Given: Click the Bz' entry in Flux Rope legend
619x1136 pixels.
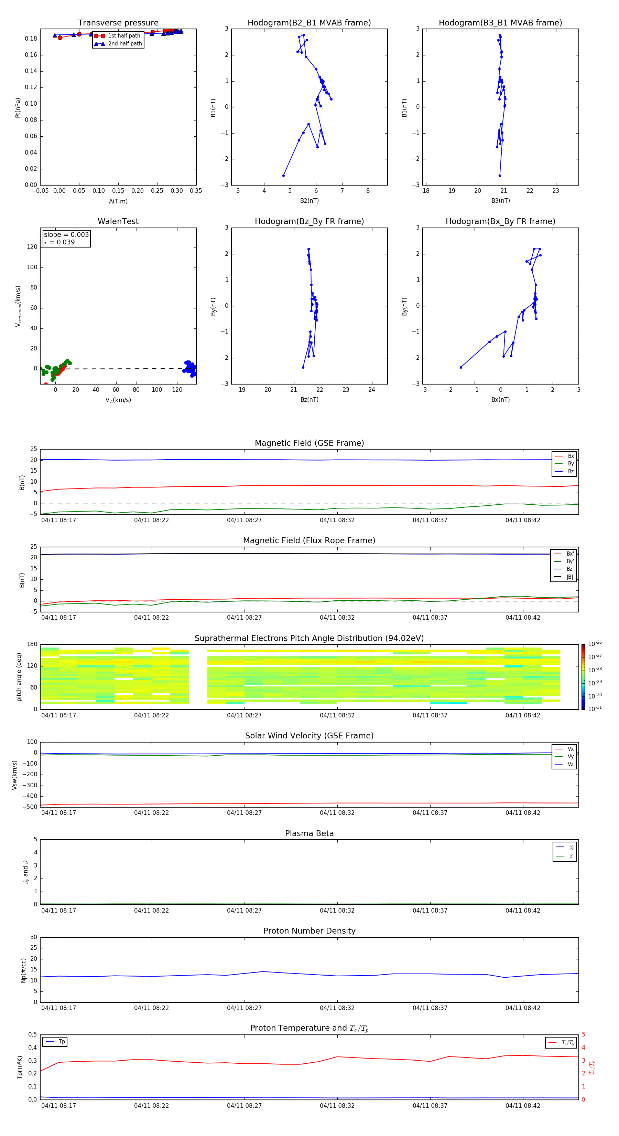Looking at the screenshot, I should click(x=564, y=569).
